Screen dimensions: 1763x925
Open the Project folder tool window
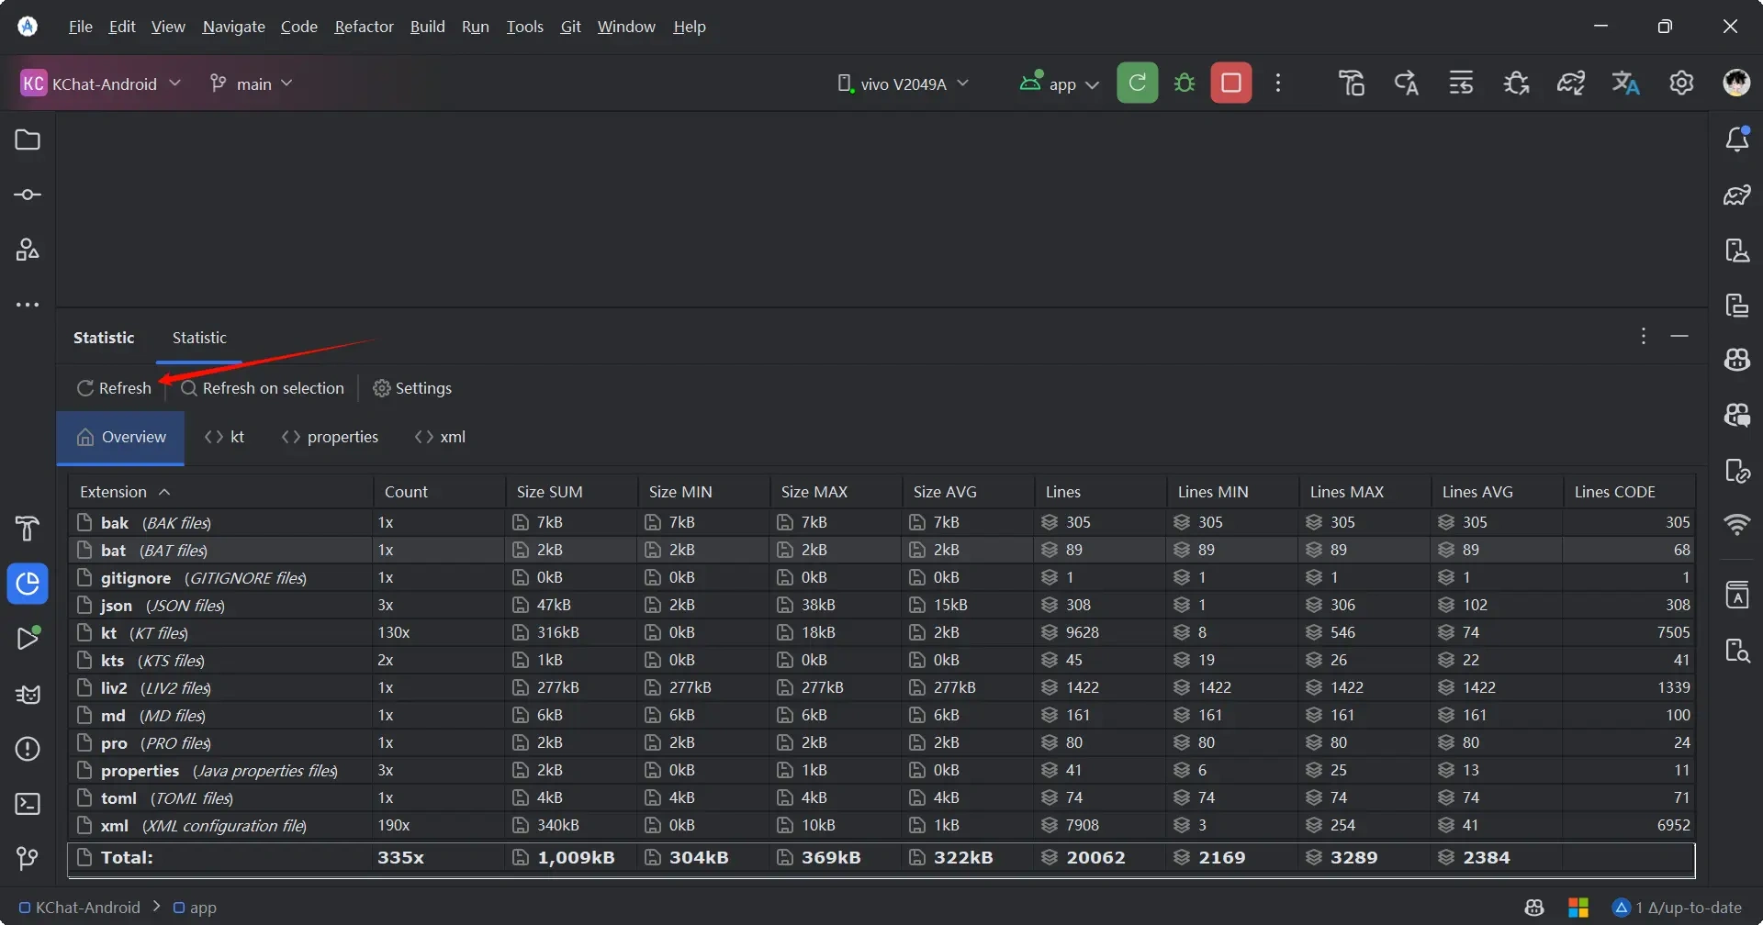point(28,139)
